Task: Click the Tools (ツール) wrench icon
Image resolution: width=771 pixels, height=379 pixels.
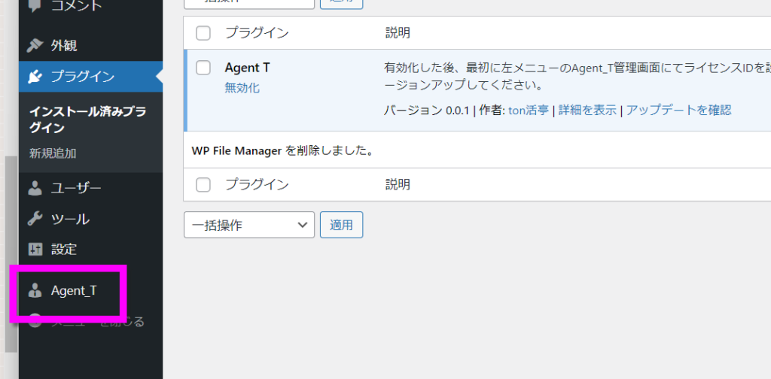Action: [35, 219]
